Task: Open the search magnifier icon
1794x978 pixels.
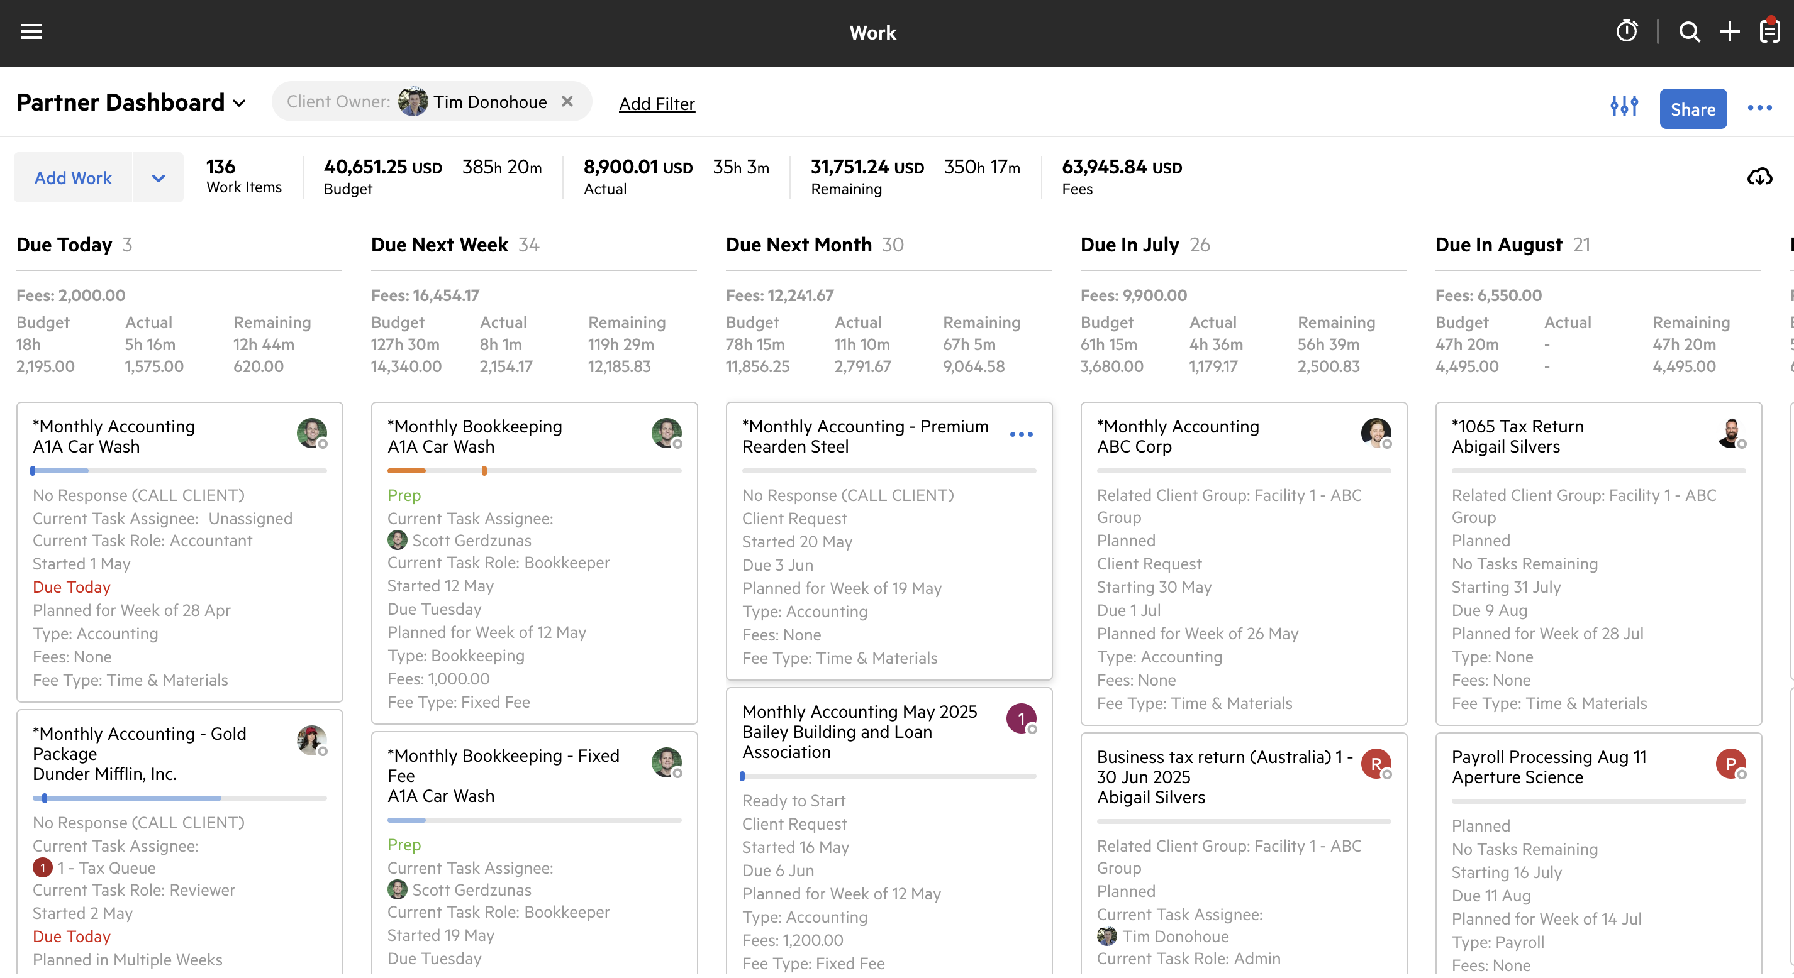Action: [x=1690, y=32]
